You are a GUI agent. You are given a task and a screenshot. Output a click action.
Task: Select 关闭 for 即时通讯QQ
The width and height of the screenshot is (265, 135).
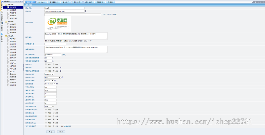[54, 113]
